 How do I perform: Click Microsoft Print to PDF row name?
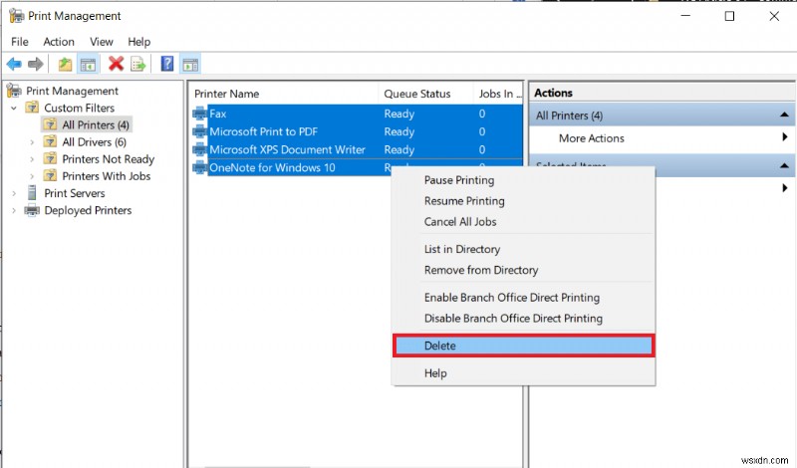click(x=263, y=131)
